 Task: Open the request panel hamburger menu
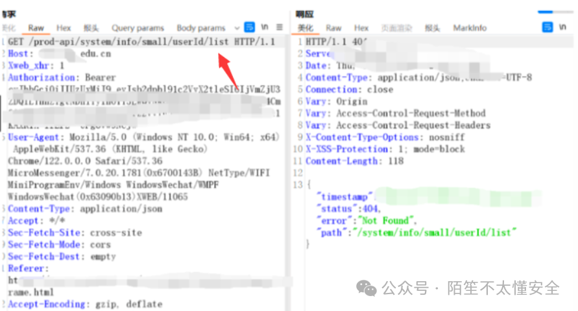coord(280,27)
